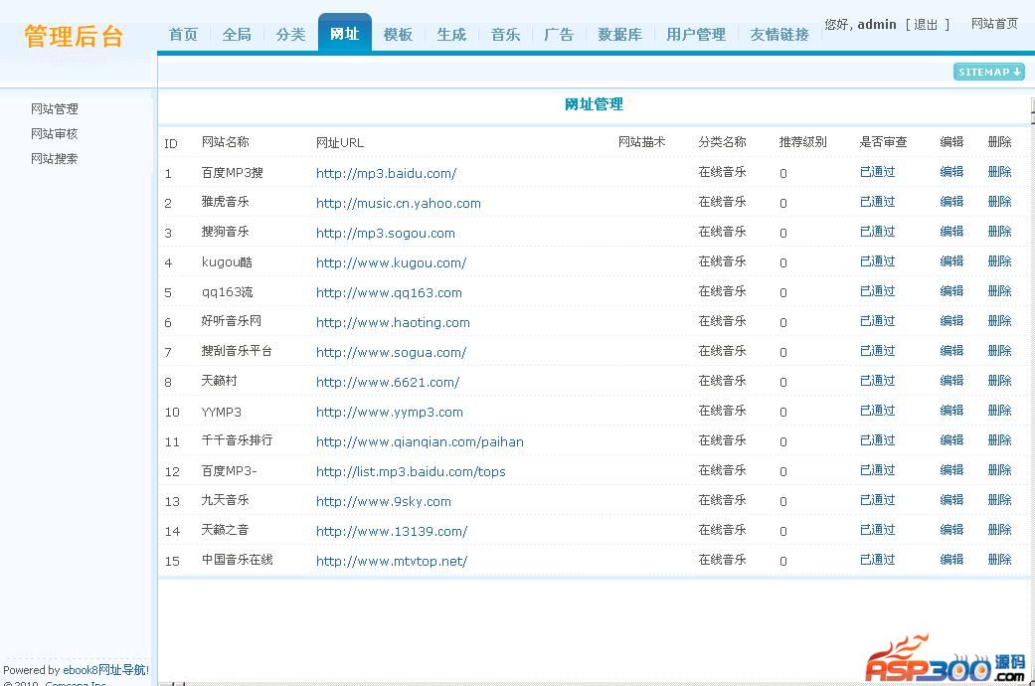Click 网站审核 in the left sidebar

pos(54,134)
